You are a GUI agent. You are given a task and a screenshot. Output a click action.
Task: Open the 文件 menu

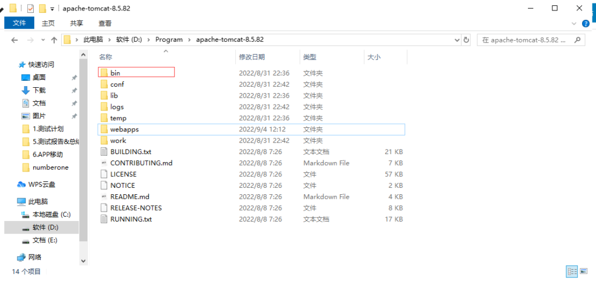[x=19, y=23]
